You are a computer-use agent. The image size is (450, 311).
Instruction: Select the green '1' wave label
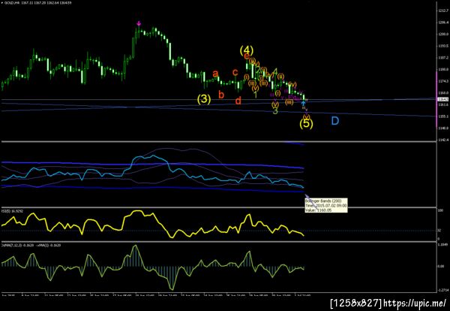(256, 95)
